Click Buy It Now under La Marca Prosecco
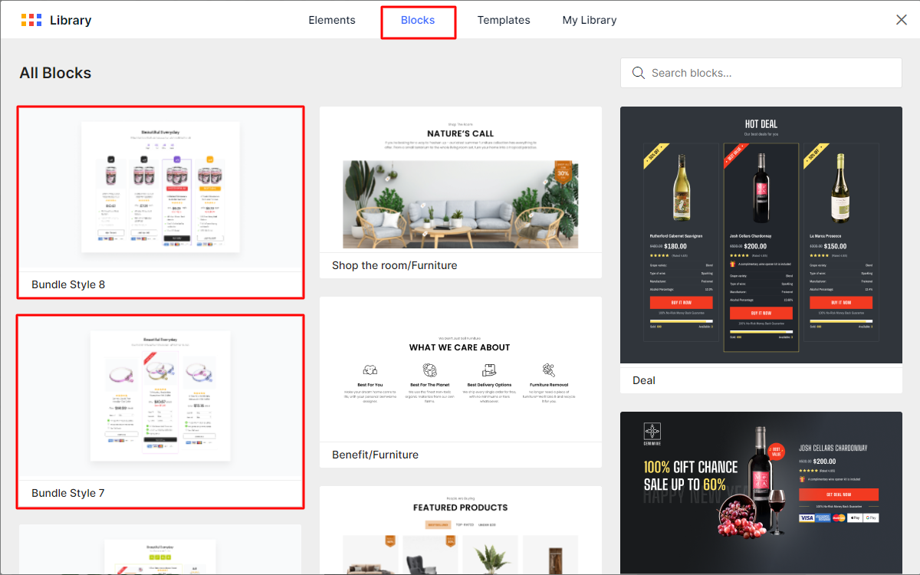 (x=841, y=303)
